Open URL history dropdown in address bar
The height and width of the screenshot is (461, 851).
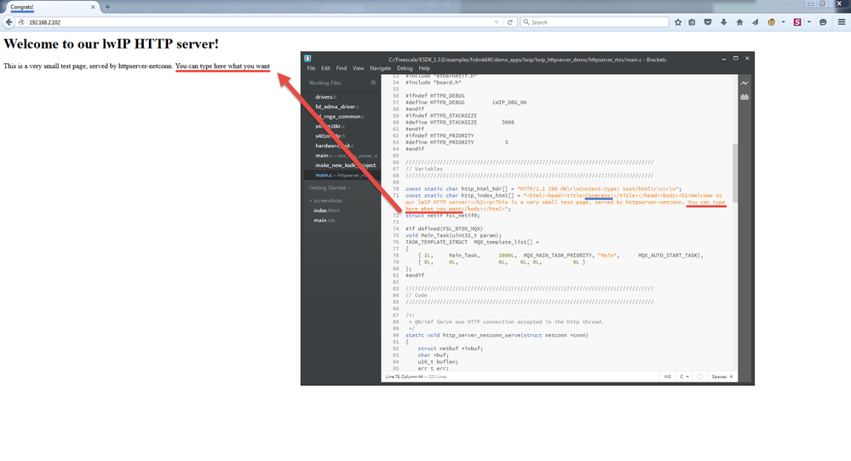[496, 22]
